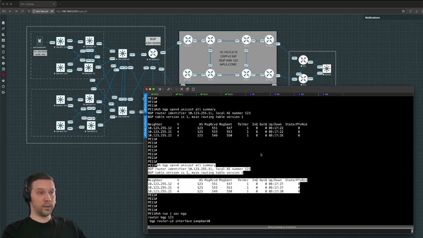Viewport: 423px width, 238px height.
Task: Open the terminal tools wrench dropdown
Action: click(161, 89)
